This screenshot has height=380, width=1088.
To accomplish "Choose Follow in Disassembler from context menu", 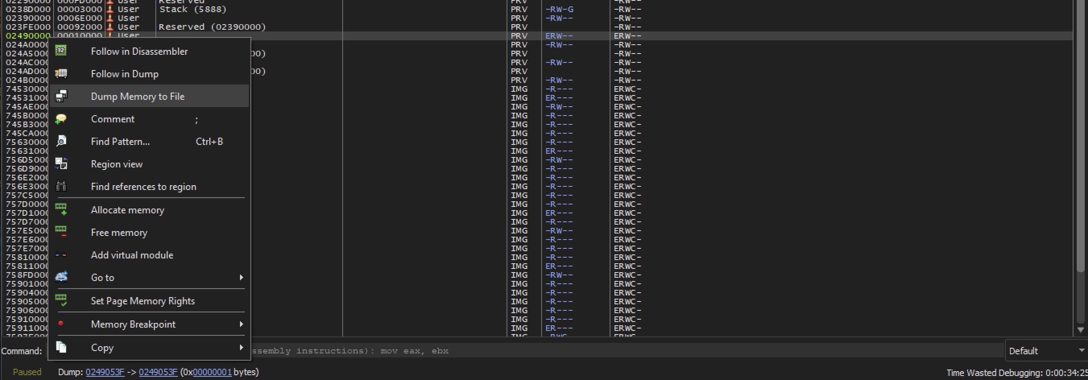I will pyautogui.click(x=149, y=51).
